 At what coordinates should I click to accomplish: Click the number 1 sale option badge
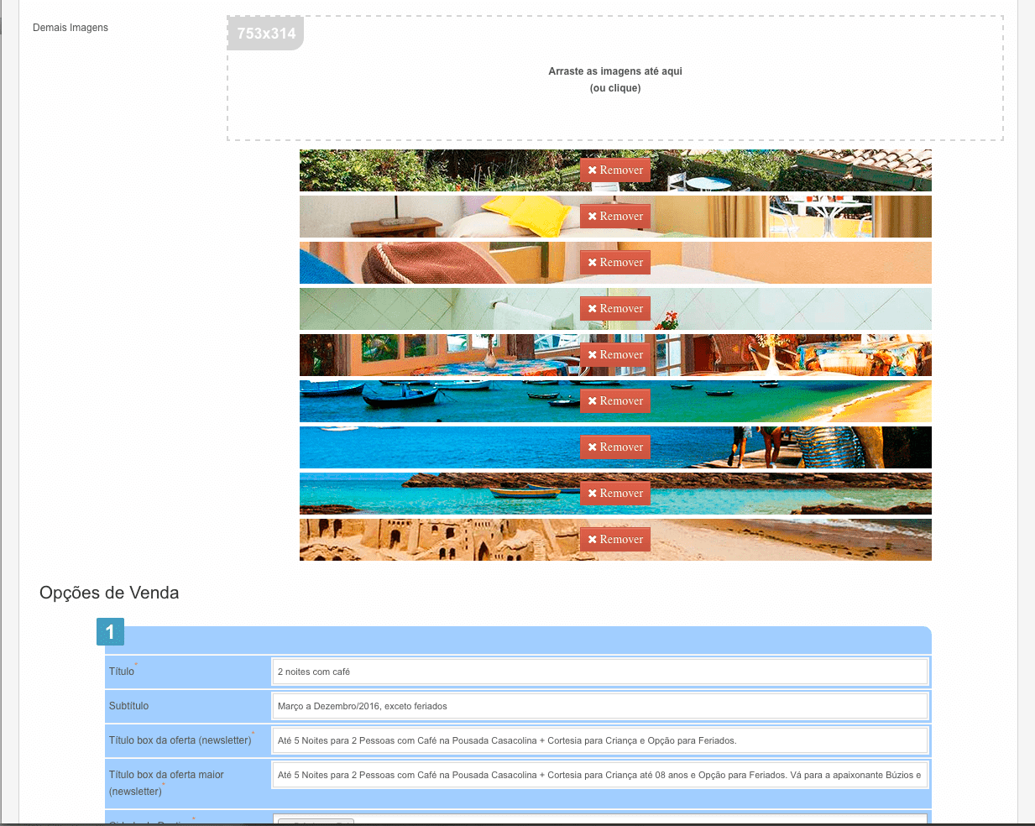point(110,632)
